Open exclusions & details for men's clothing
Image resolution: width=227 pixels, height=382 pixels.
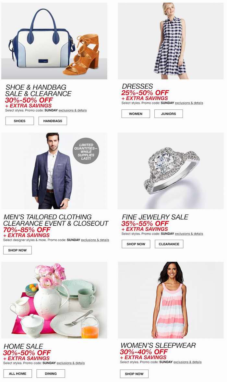click(x=95, y=240)
